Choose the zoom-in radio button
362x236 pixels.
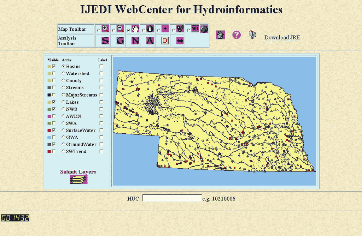(99, 30)
